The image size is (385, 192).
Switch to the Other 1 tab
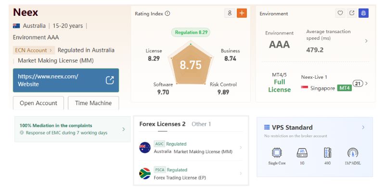coord(201,124)
